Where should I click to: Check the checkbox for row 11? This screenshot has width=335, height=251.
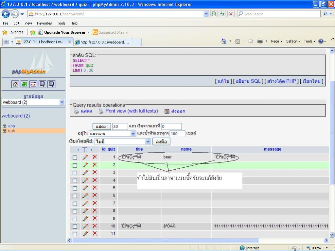75,234
